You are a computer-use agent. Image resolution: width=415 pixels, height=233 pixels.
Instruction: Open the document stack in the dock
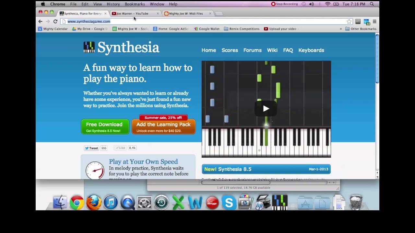[x=339, y=203]
